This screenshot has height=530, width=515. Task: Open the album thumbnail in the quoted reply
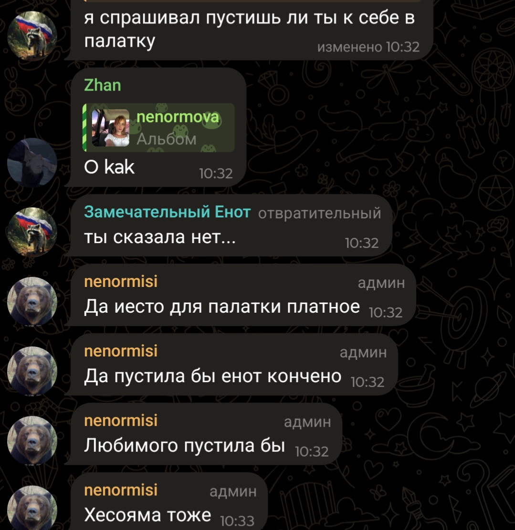111,127
